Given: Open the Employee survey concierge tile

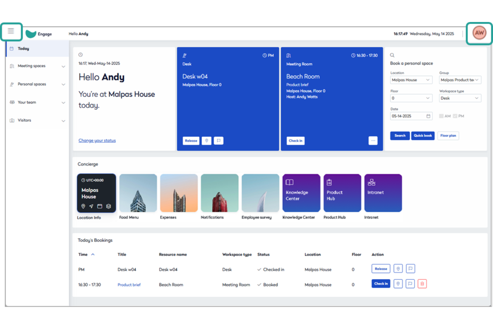Looking at the screenshot, I should click(260, 193).
